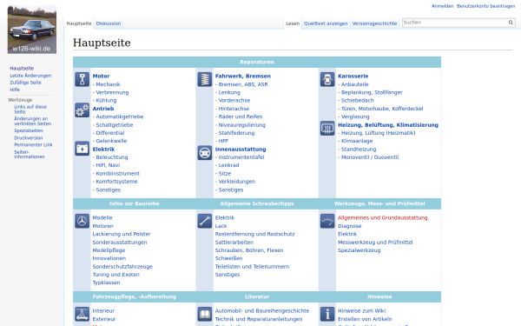Open Bremsen, ABS, ASR link
The width and height of the screenshot is (521, 326).
point(243,84)
